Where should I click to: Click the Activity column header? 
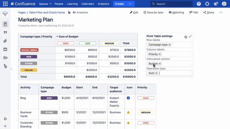click(28, 89)
